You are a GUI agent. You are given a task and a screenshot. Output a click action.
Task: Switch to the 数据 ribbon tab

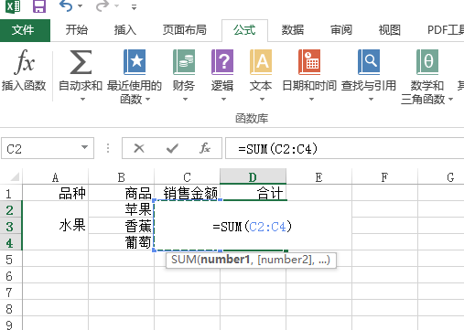pyautogui.click(x=293, y=30)
